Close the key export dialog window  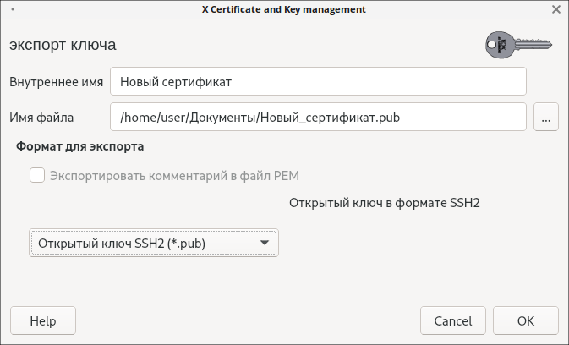pyautogui.click(x=555, y=10)
